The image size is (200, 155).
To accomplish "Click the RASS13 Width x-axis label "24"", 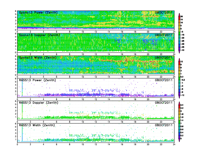I will click(174, 144).
